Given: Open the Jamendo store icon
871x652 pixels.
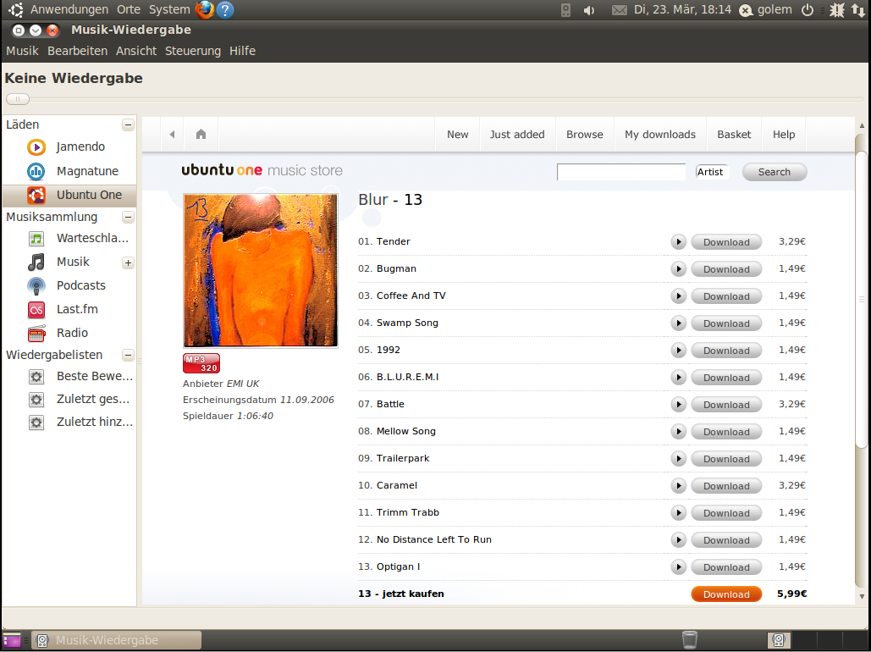Looking at the screenshot, I should 36,147.
